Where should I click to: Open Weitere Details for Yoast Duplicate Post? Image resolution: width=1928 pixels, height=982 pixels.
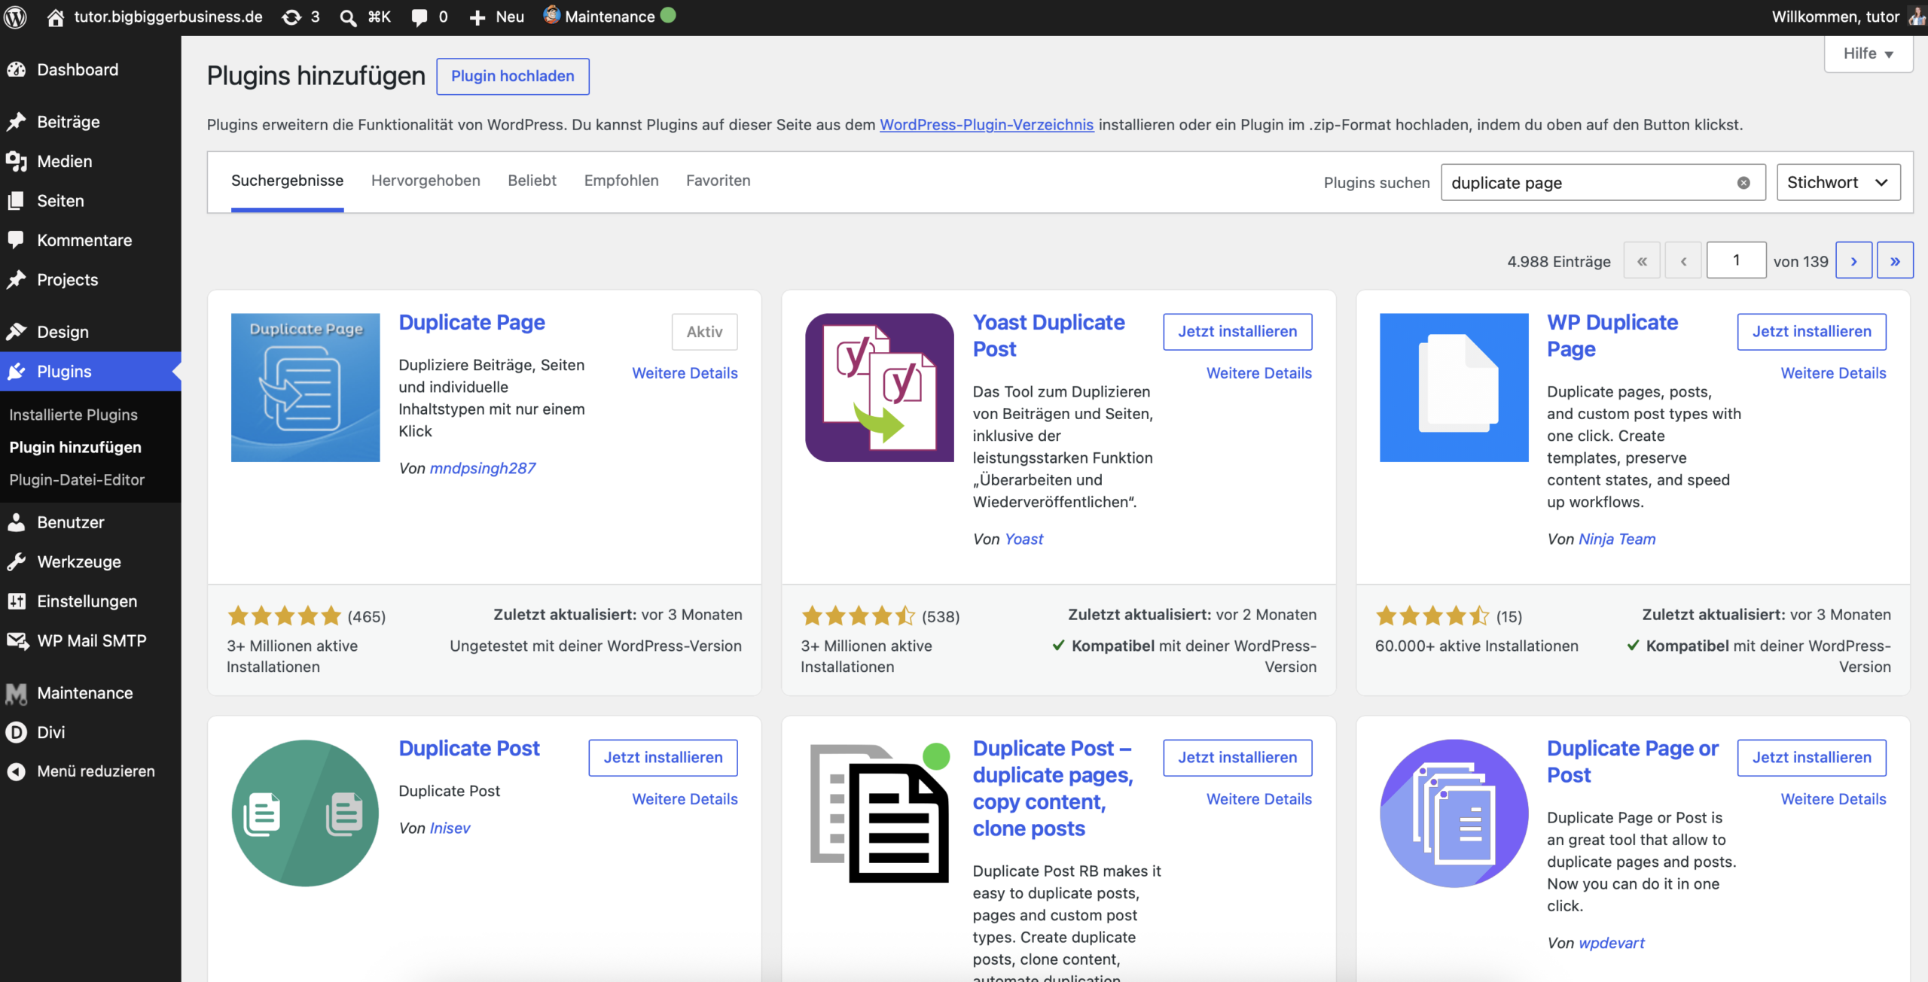(1258, 372)
